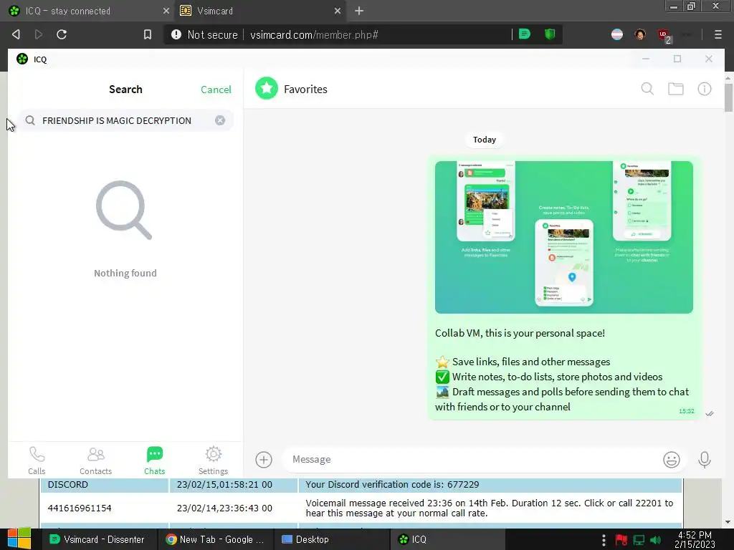Click the ICQ flower logo in title bar
The height and width of the screenshot is (550, 734).
22,59
